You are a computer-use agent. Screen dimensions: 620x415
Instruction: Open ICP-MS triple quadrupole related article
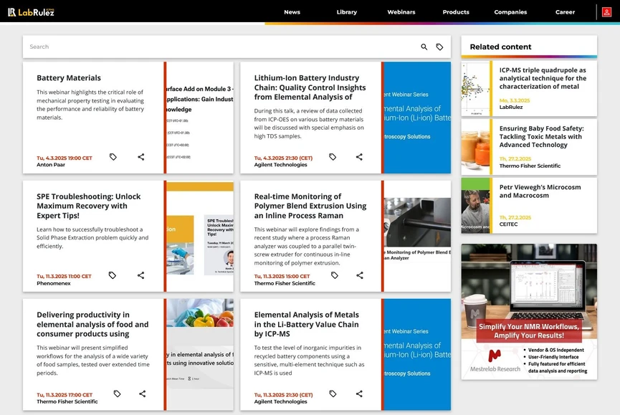(543, 78)
